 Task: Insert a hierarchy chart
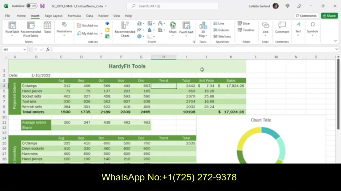point(151,24)
